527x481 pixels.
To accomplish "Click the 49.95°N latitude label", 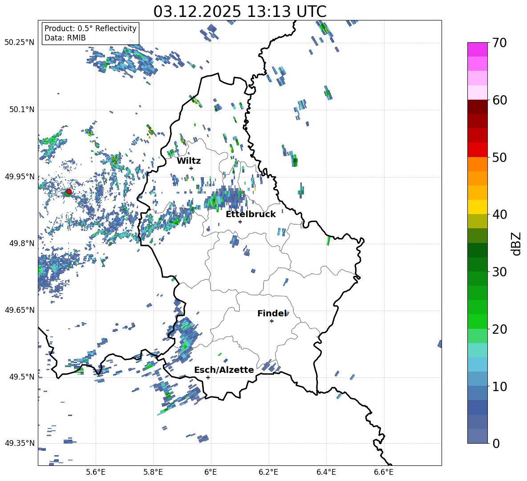I will 20,176.
